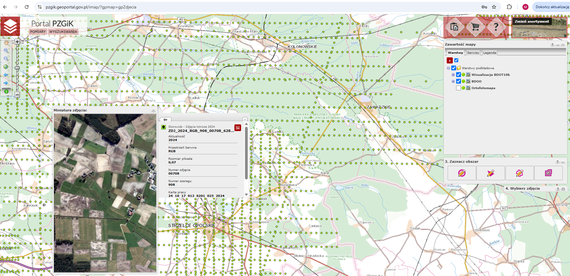This screenshot has height=276, width=570.
Task: Click the WYSZUKIWANIA menu button
Action: 63,32
